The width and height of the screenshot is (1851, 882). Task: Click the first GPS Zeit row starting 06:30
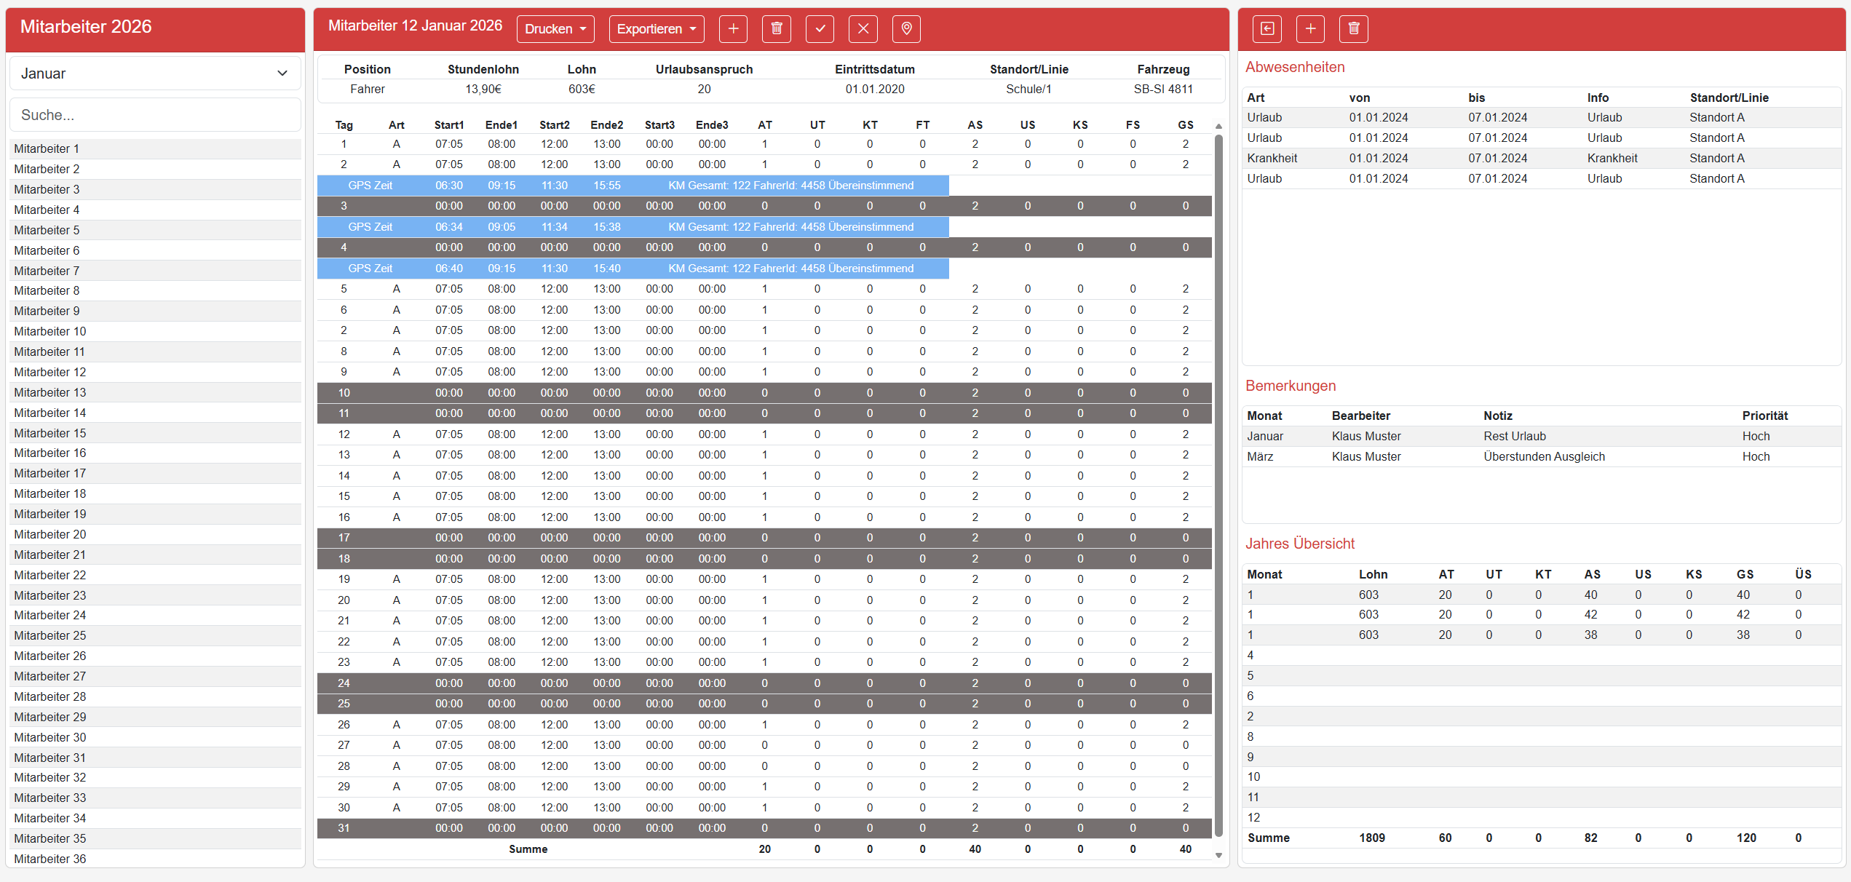633,186
